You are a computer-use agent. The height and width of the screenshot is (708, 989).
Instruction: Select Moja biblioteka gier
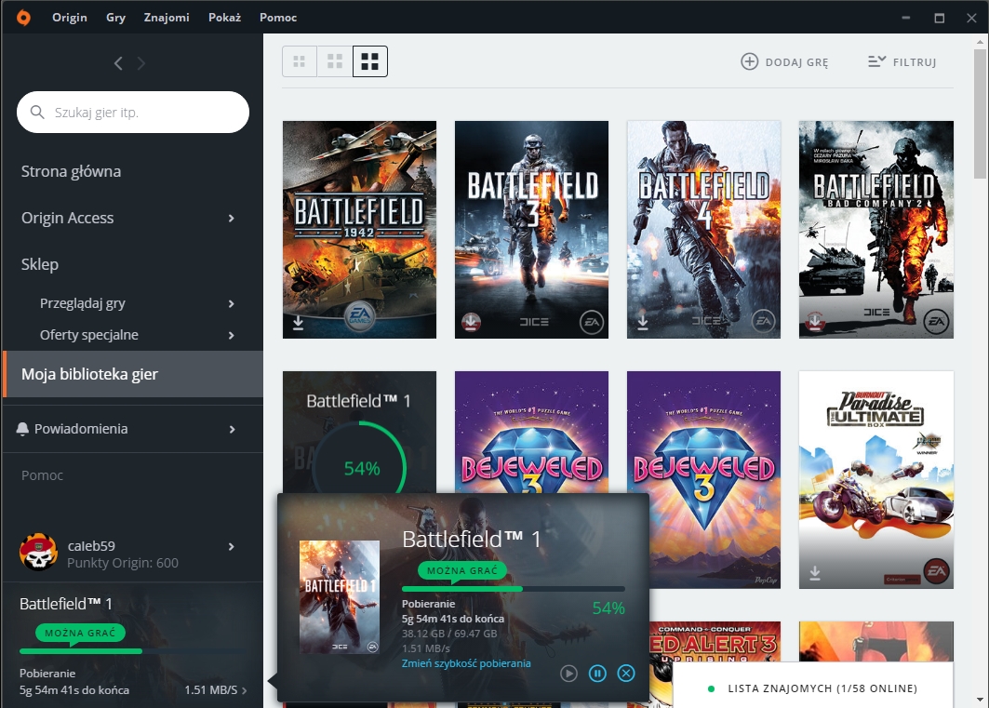click(x=132, y=374)
